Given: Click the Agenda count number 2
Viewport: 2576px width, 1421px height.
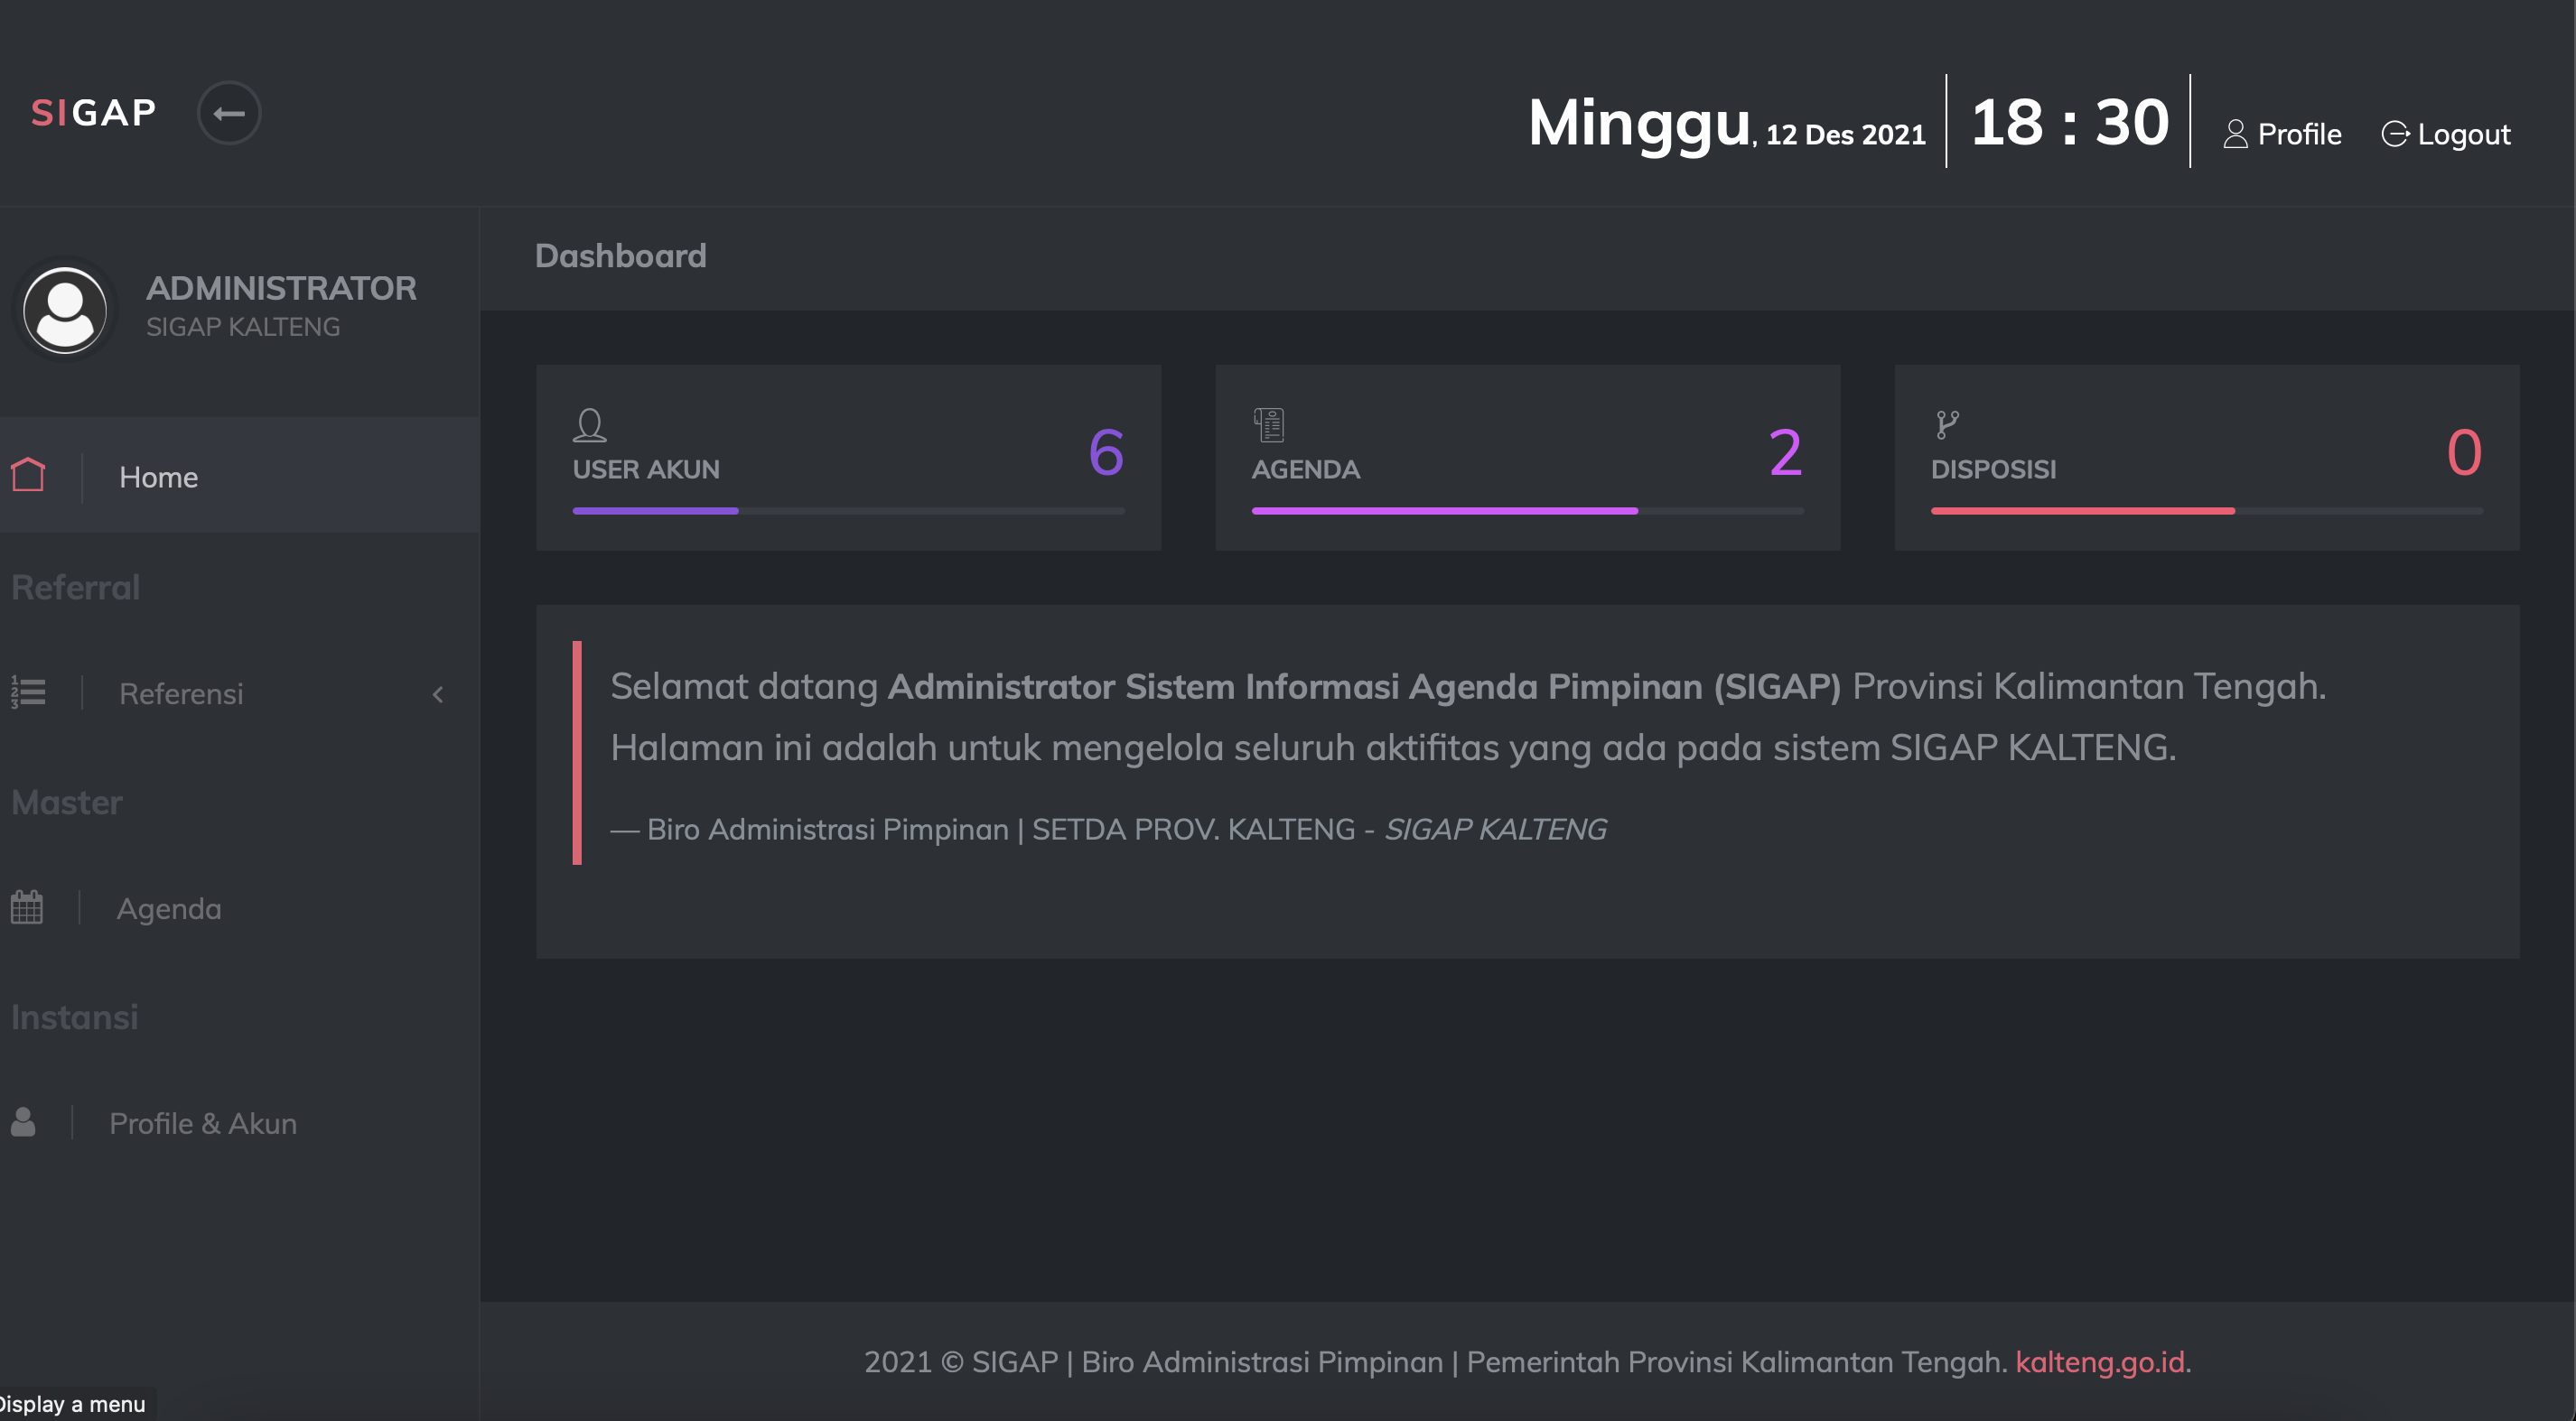Looking at the screenshot, I should (1785, 452).
